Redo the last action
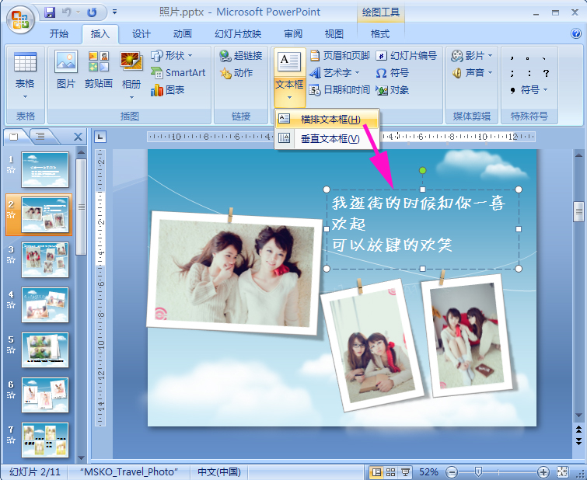Viewport: 587px width, 480px height. [x=92, y=12]
